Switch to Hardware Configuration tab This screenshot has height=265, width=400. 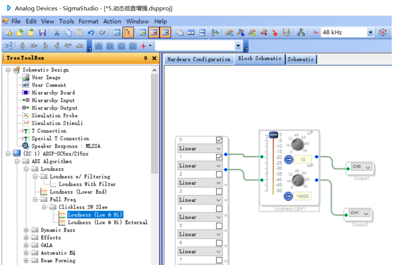pos(199,59)
